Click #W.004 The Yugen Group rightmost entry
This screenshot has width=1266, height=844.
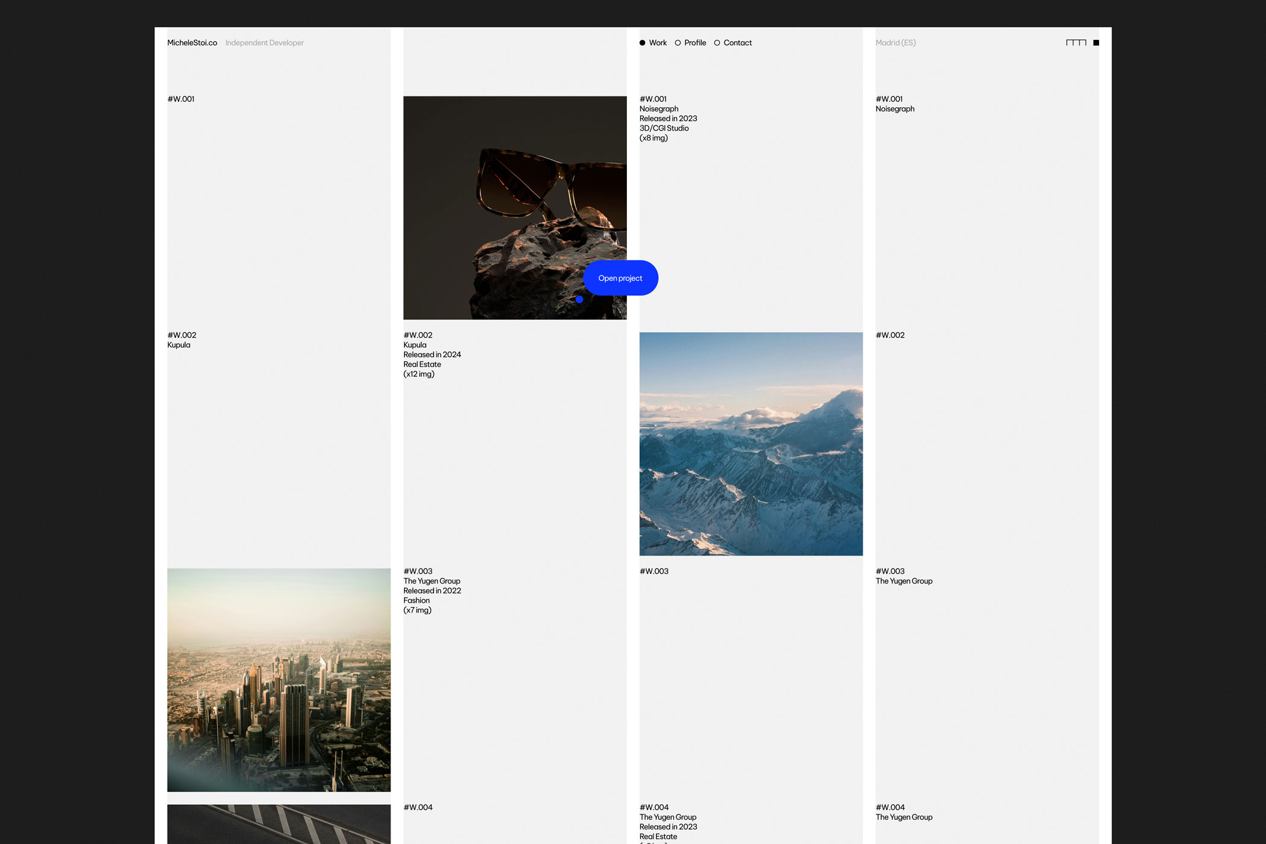[x=903, y=817]
